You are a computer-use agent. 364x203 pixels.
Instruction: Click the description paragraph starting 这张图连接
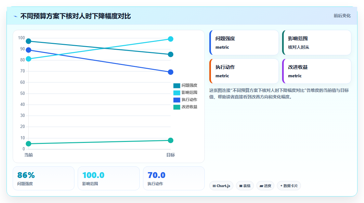(279, 94)
